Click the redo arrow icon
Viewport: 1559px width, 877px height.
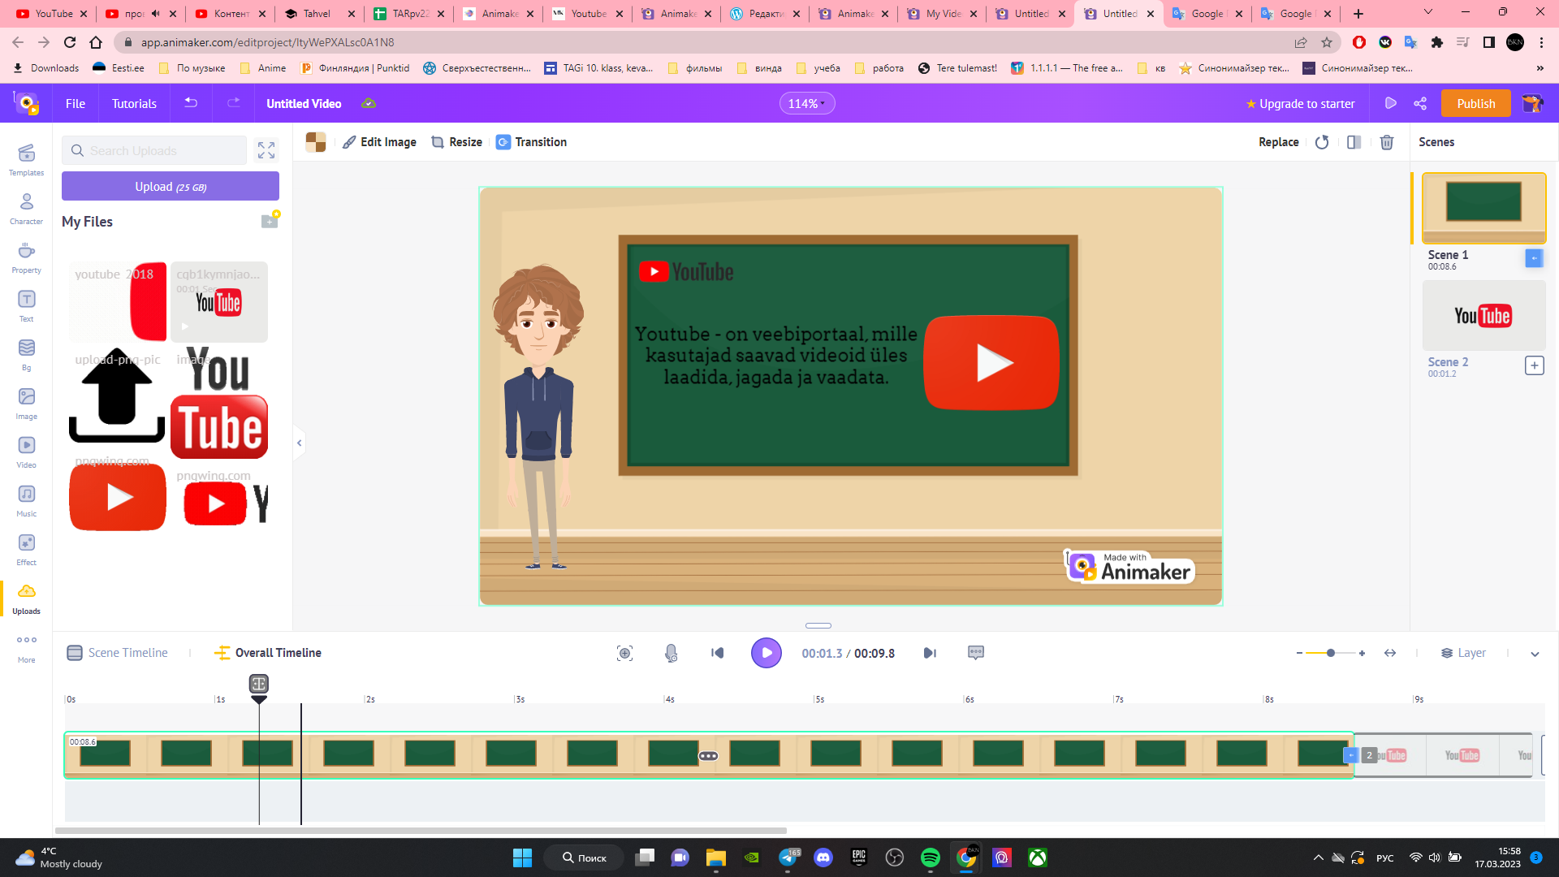(234, 103)
